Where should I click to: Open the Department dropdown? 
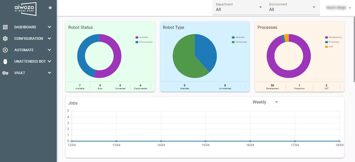[239, 7]
